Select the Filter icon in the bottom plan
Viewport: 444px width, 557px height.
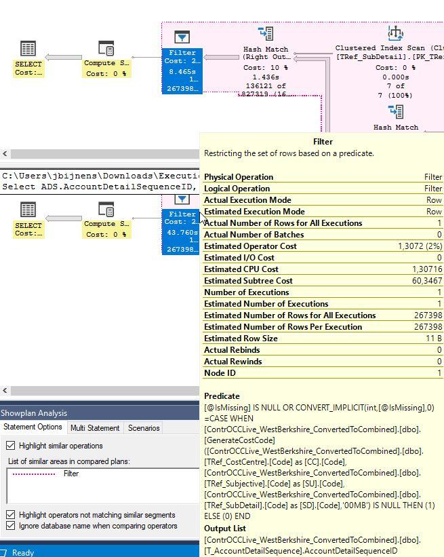tap(182, 199)
